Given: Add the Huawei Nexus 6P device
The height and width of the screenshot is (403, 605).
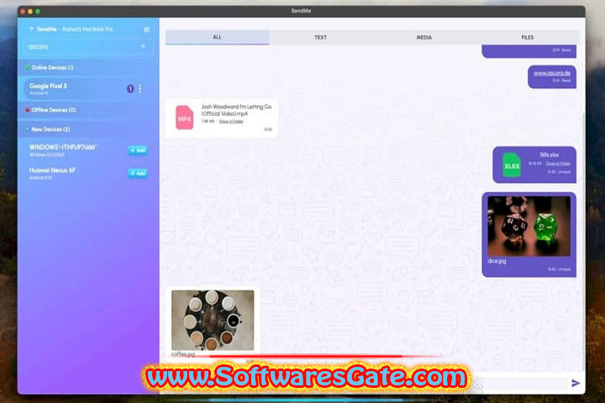Looking at the screenshot, I should pyautogui.click(x=138, y=173).
